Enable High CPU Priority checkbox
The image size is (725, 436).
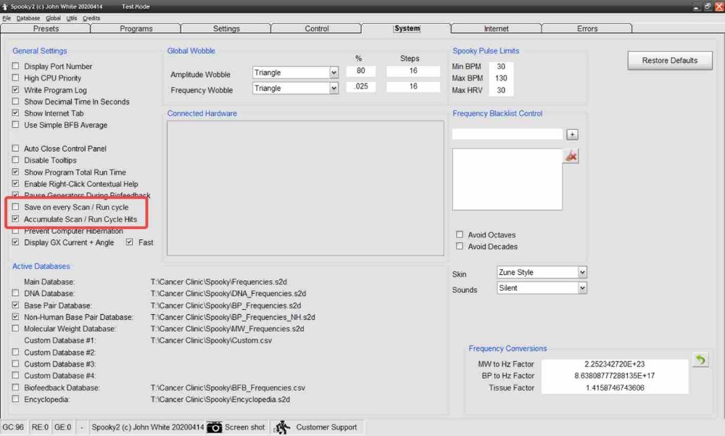click(16, 78)
